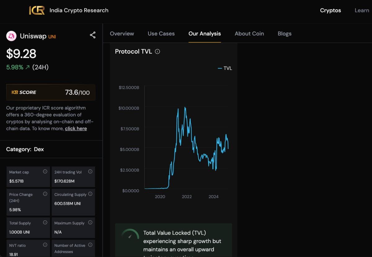Open the Market cap info tooltip icon
This screenshot has width=372, height=257.
tap(45, 171)
